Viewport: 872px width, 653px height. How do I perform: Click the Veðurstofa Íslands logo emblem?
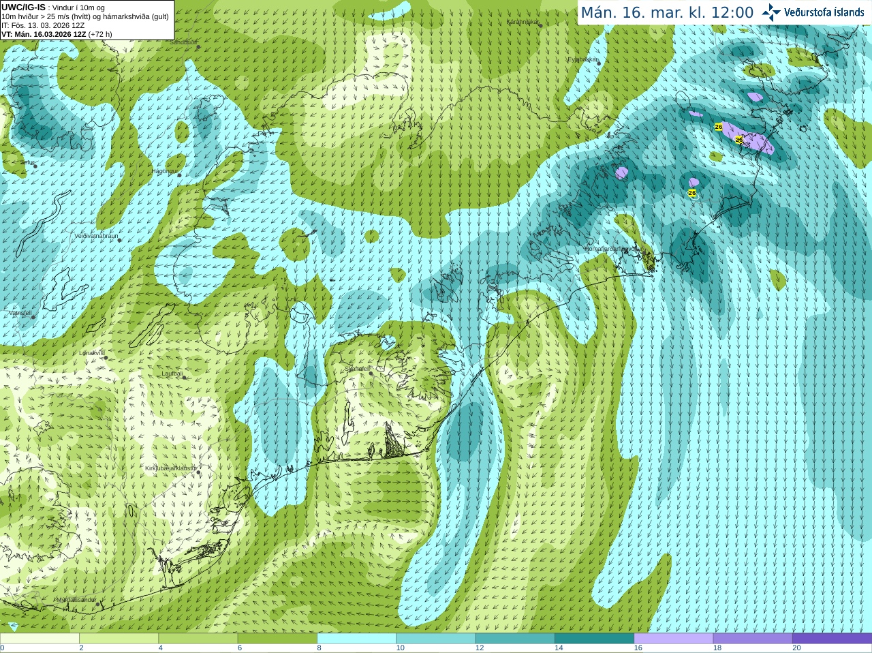click(x=771, y=12)
